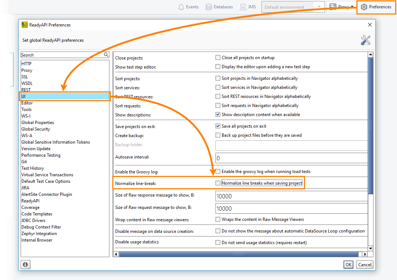Click the search magnifier in the preferences search

[x=105, y=54]
